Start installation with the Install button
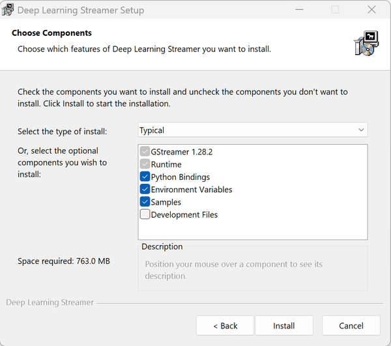Screen dimensions: 391x346 point(283,326)
